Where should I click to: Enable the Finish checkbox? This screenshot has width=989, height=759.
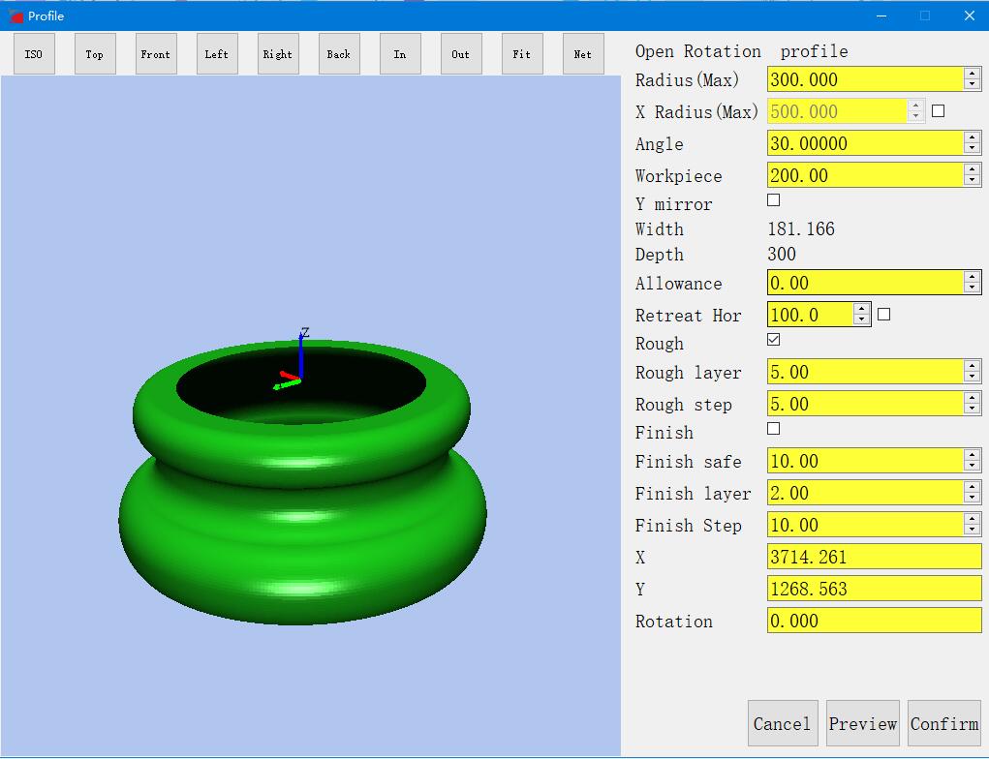click(x=774, y=429)
